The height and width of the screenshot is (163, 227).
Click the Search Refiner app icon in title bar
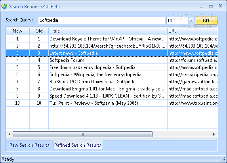coord(4,7)
